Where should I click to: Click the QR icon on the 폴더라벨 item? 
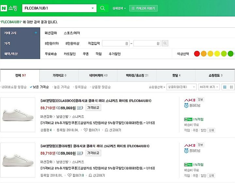point(79,153)
